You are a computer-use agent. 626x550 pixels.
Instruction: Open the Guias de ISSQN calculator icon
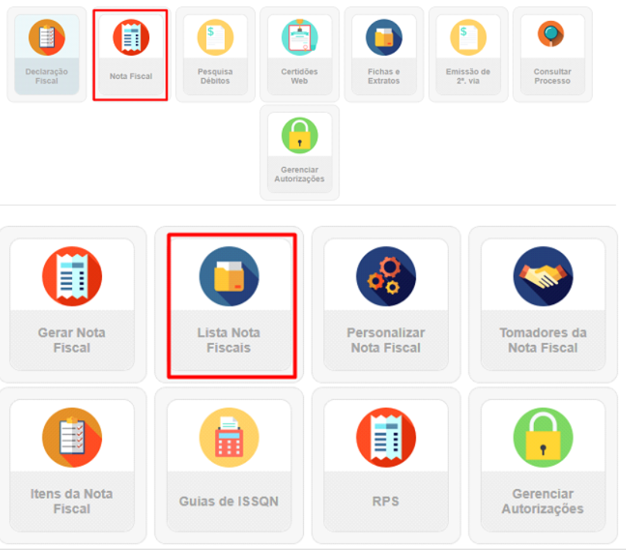[x=229, y=437]
